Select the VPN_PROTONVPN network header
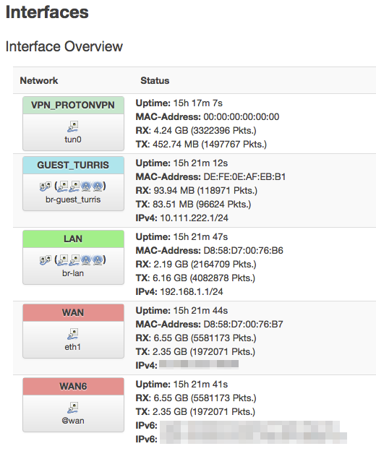This screenshot has width=376, height=454. click(x=73, y=105)
